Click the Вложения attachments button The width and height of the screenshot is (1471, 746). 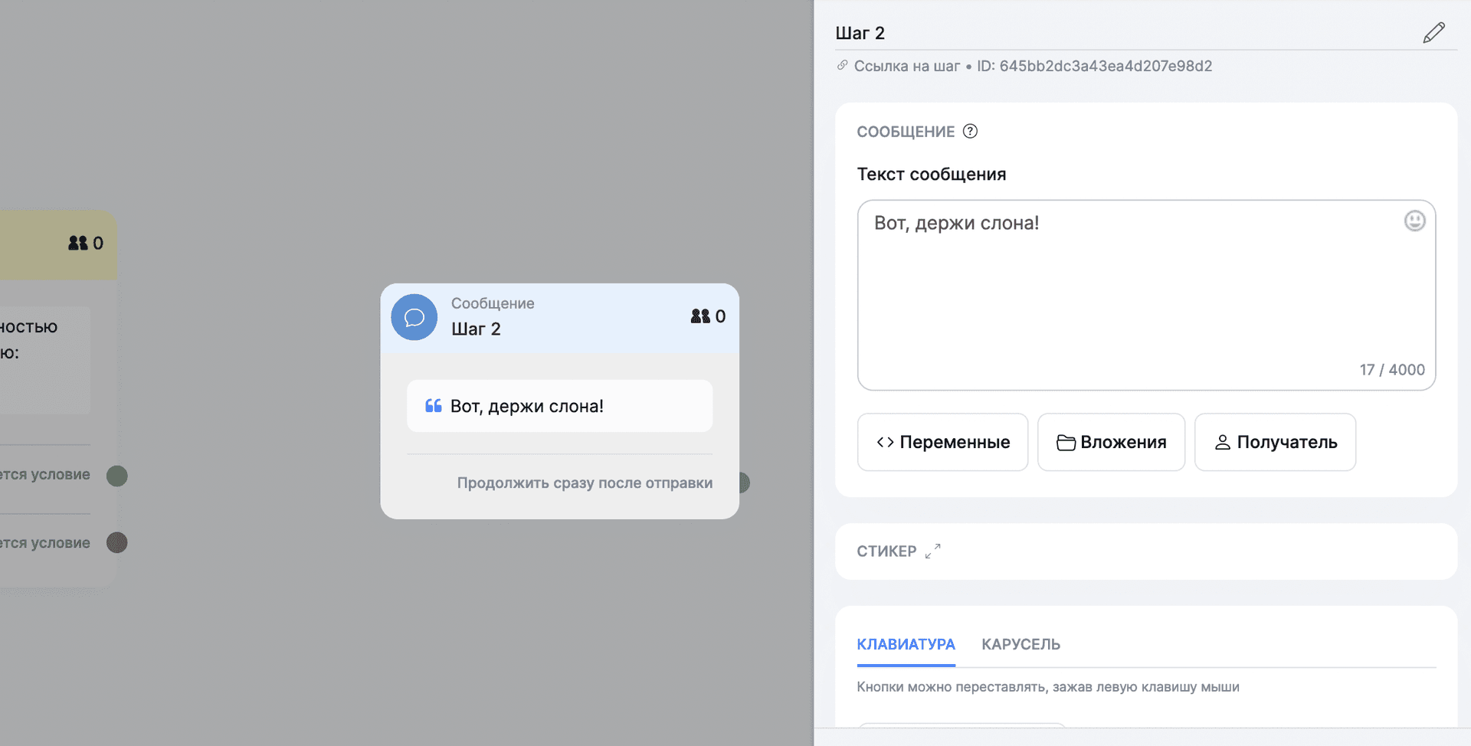pyautogui.click(x=1111, y=442)
